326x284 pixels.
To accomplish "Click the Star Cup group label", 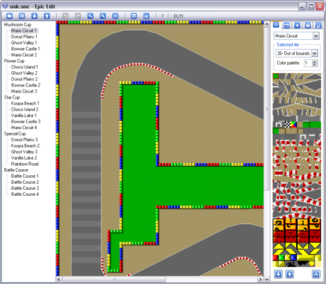I will [x=12, y=97].
